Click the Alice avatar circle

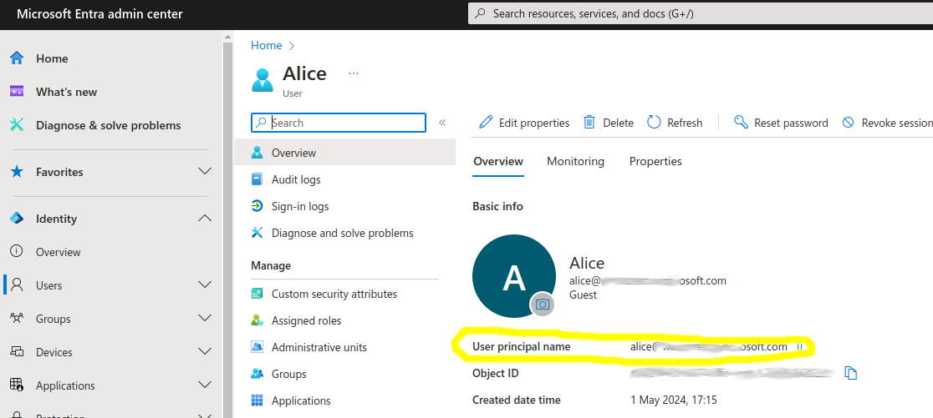coord(513,275)
